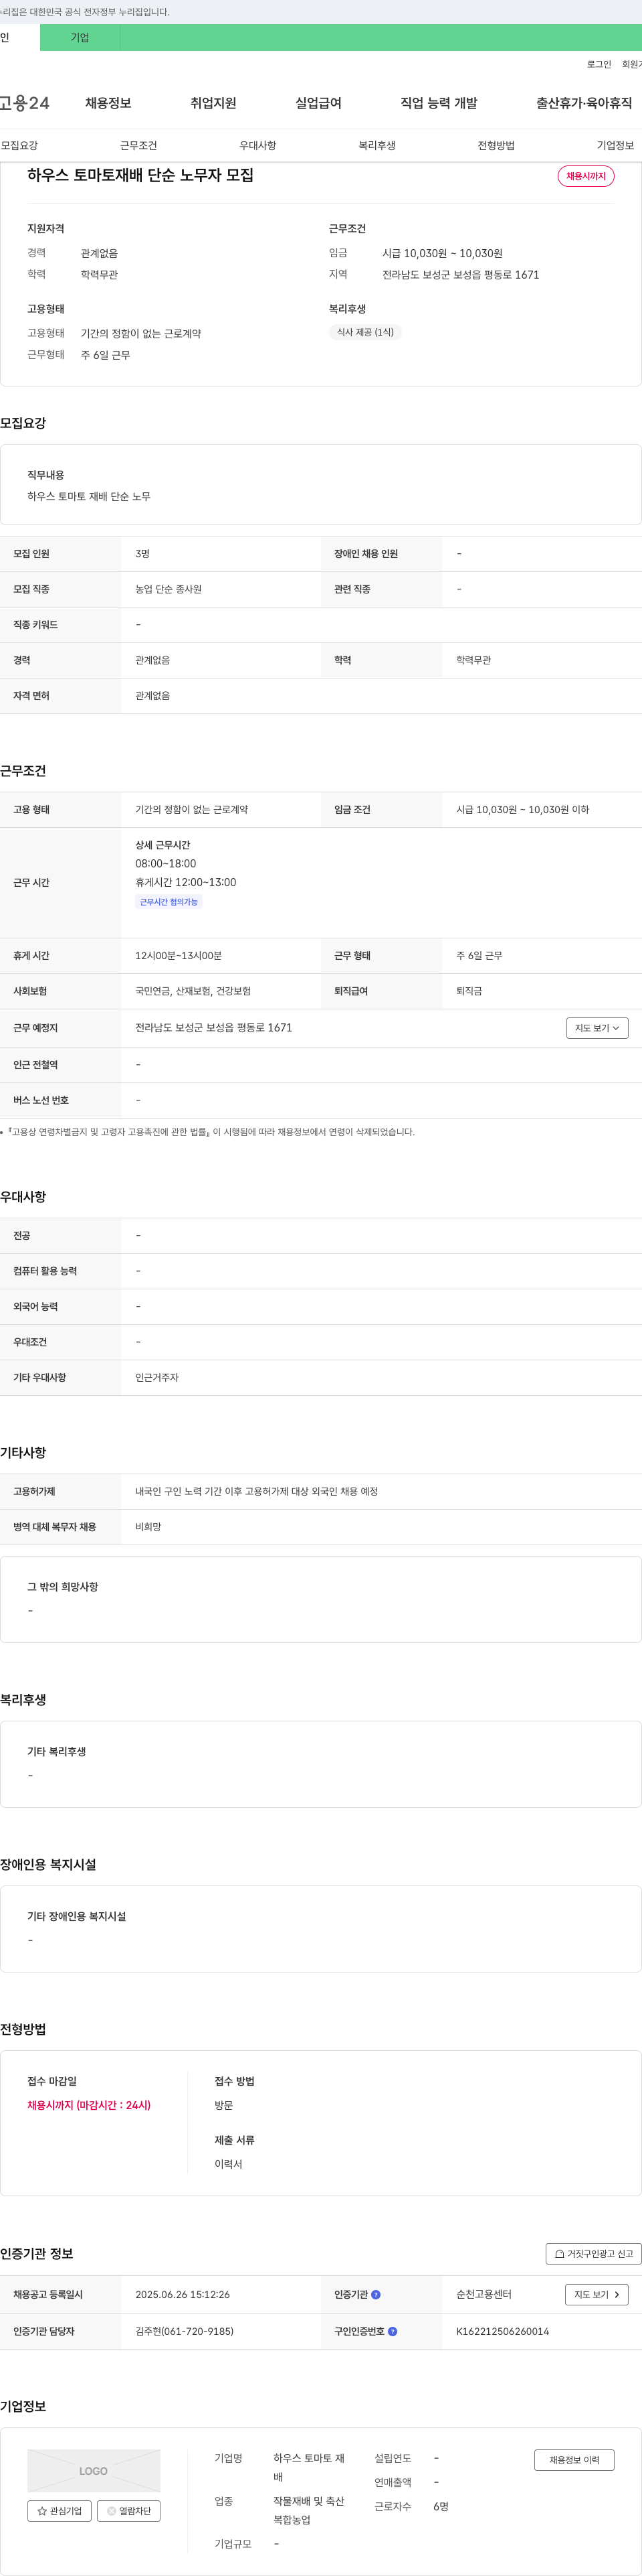Image resolution: width=642 pixels, height=2576 pixels.
Task: Open the 직업 능력 개발 menu
Action: tap(439, 103)
